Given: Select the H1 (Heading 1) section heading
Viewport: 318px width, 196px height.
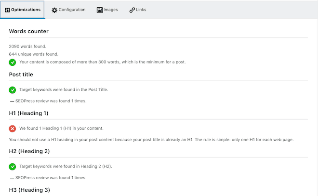Looking at the screenshot, I should 28,113.
